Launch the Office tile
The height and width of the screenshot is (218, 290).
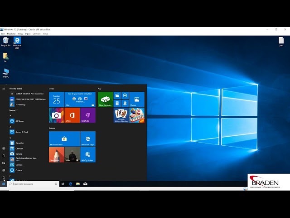pyautogui.click(x=72, y=115)
